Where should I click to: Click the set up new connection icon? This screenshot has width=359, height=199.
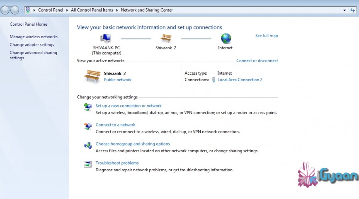click(x=88, y=107)
